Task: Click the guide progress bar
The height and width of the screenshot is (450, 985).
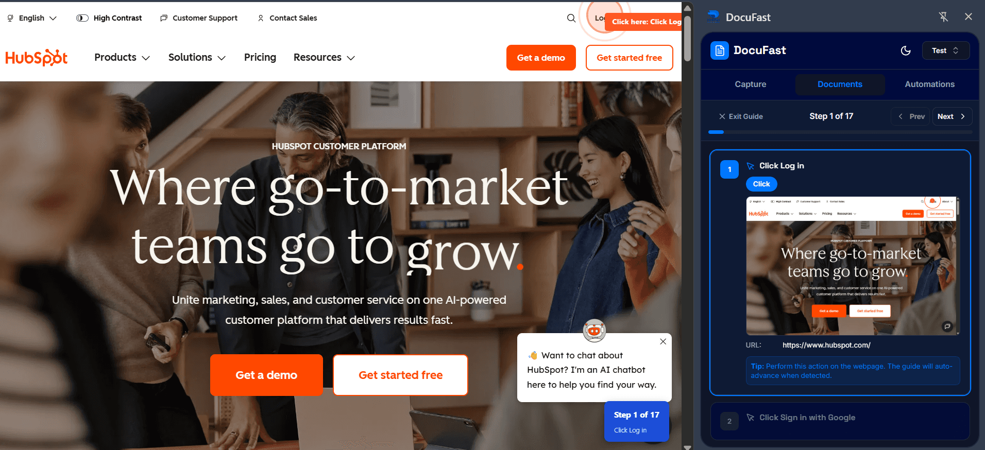Action: click(x=840, y=132)
